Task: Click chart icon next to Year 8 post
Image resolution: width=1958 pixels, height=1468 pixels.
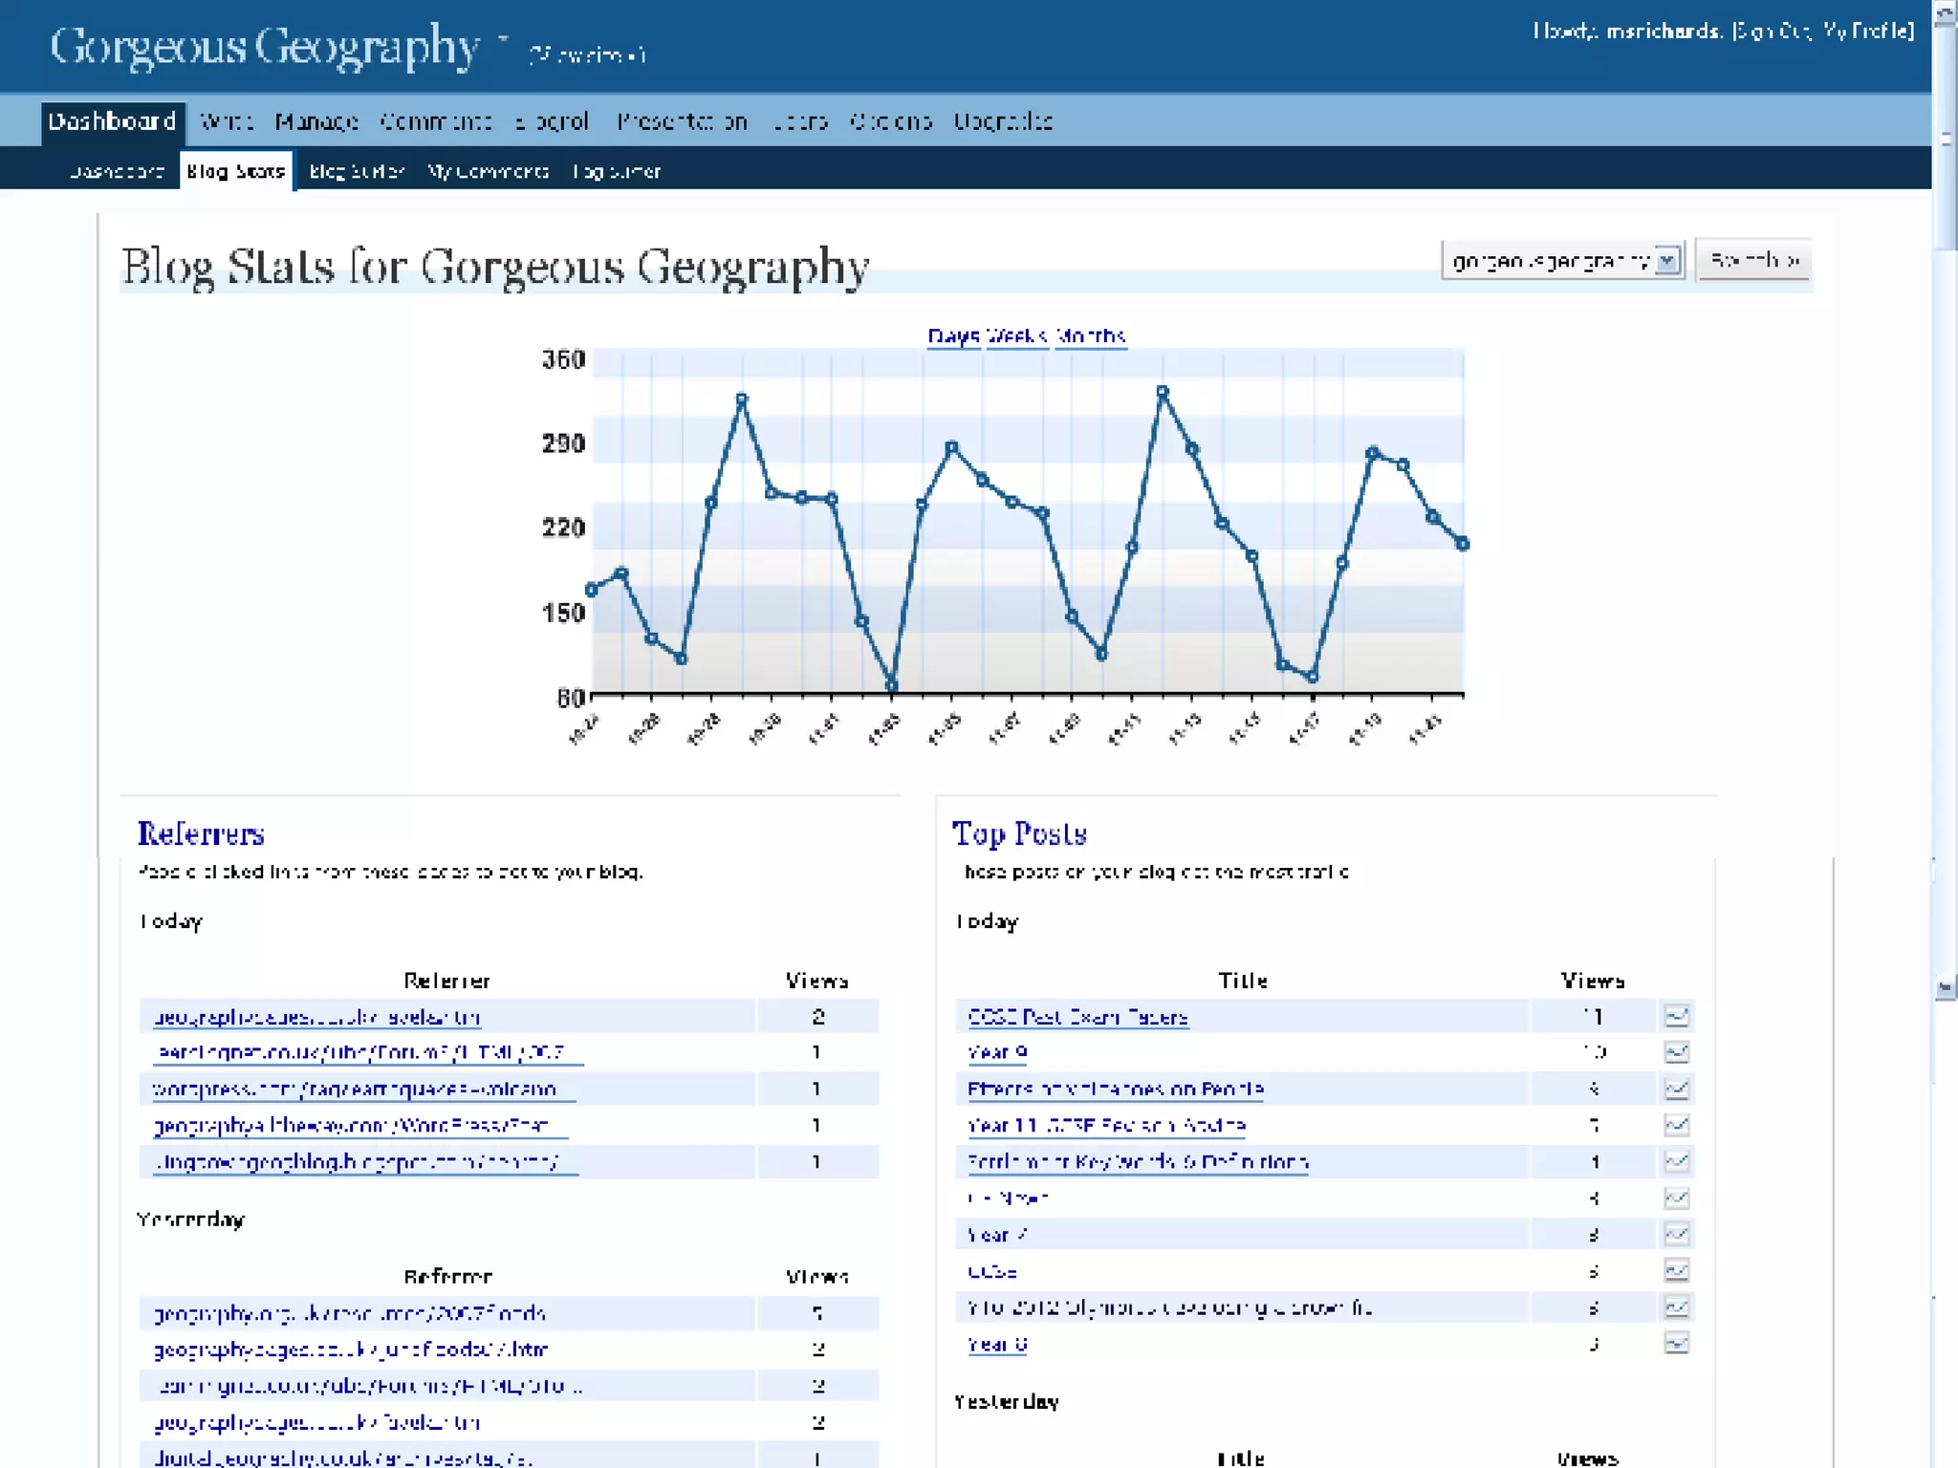Action: coord(1676,1344)
